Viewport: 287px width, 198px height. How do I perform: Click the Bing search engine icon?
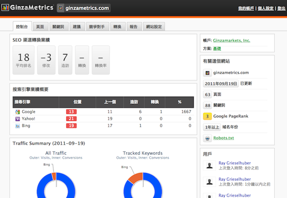click(18, 126)
